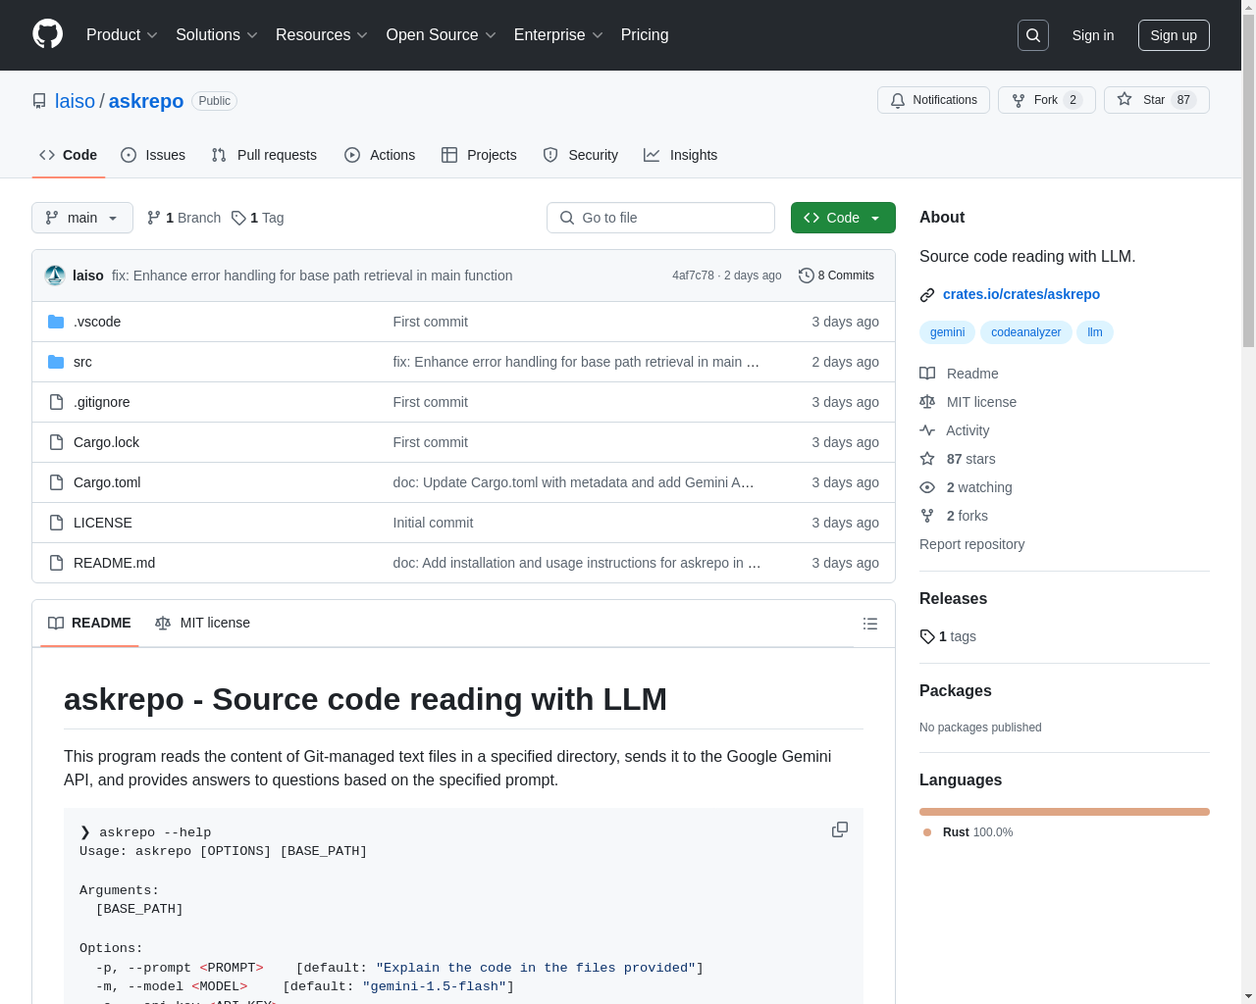1256x1004 pixels.
Task: Open the askrepo repository name link
Action: (146, 101)
